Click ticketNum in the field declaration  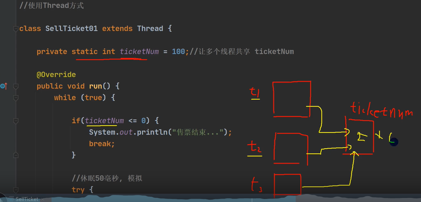coord(139,51)
